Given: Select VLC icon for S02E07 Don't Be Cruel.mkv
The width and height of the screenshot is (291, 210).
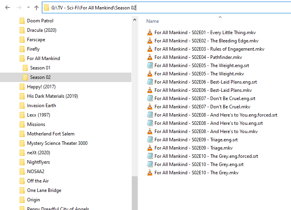Looking at the screenshot, I should pos(150,107).
